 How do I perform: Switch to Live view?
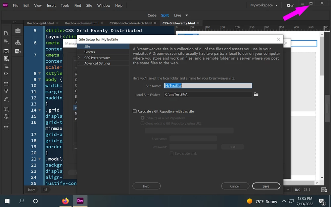point(177,15)
